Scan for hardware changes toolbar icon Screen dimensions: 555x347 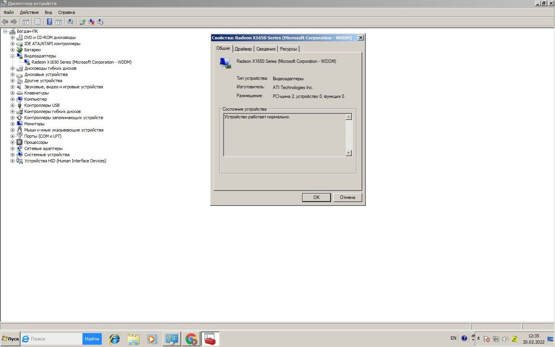(x=71, y=22)
